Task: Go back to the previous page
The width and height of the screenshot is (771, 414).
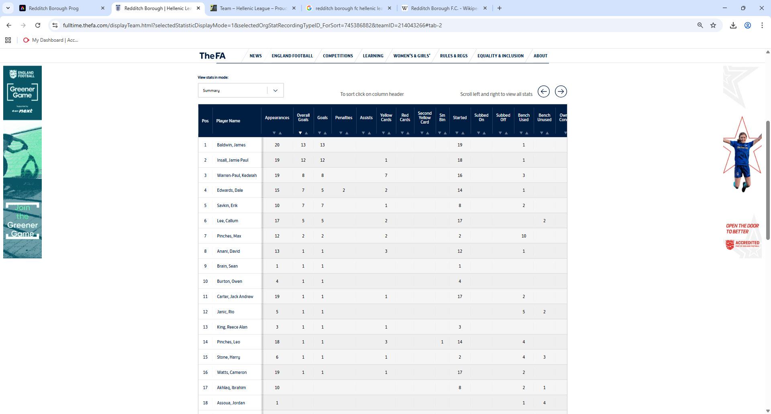Action: pos(9,25)
